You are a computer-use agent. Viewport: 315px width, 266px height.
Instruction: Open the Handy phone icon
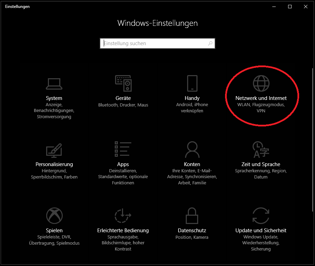(x=192, y=83)
